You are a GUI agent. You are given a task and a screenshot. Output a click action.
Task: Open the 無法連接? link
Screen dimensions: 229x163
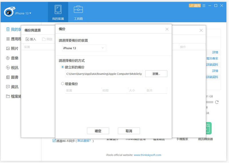[84, 141]
